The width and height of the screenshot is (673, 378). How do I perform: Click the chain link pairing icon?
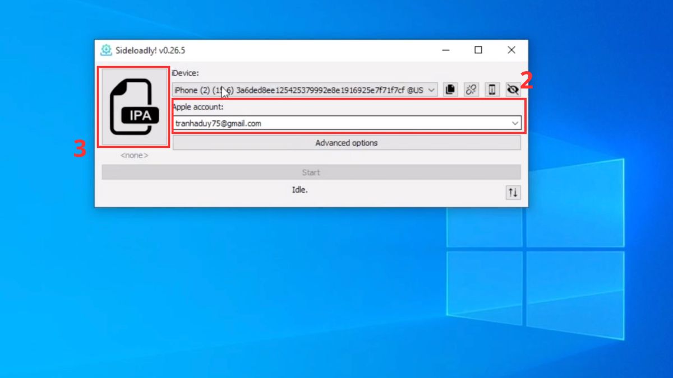pyautogui.click(x=471, y=90)
